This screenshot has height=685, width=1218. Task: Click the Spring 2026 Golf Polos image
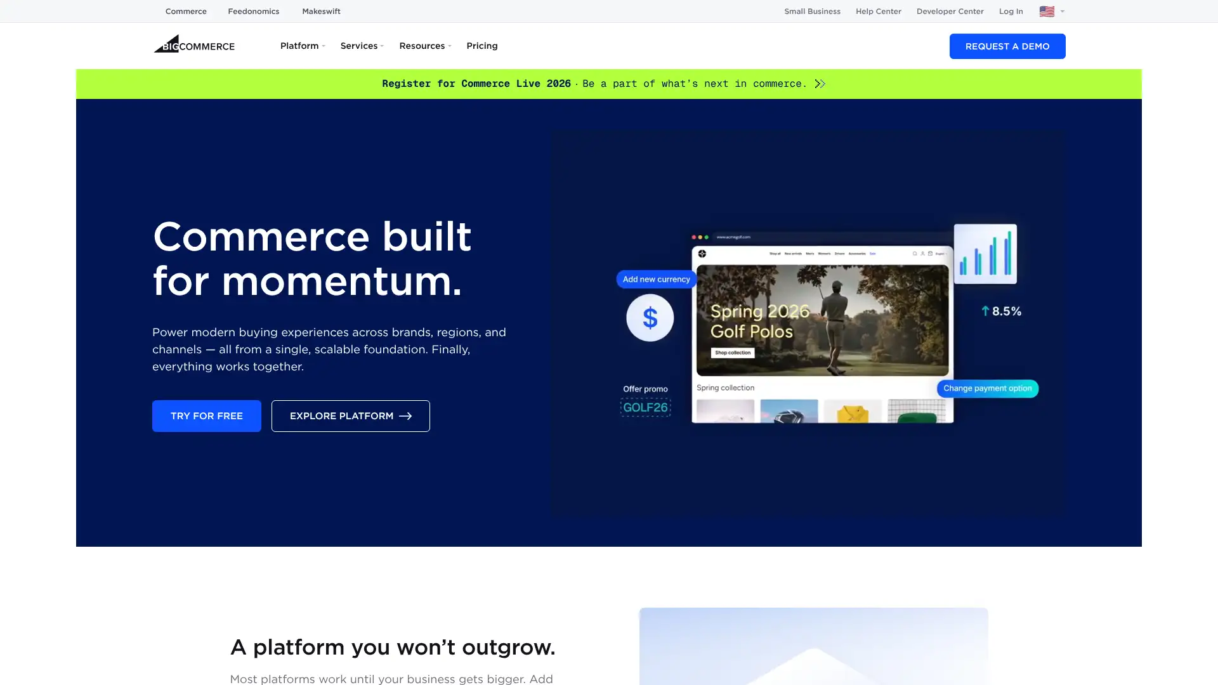pyautogui.click(x=823, y=320)
